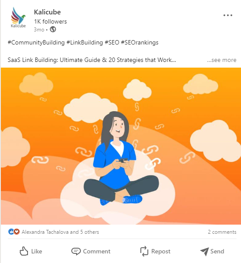Click the SaaS Link Building post text
The height and width of the screenshot is (263, 241).
pos(92,60)
